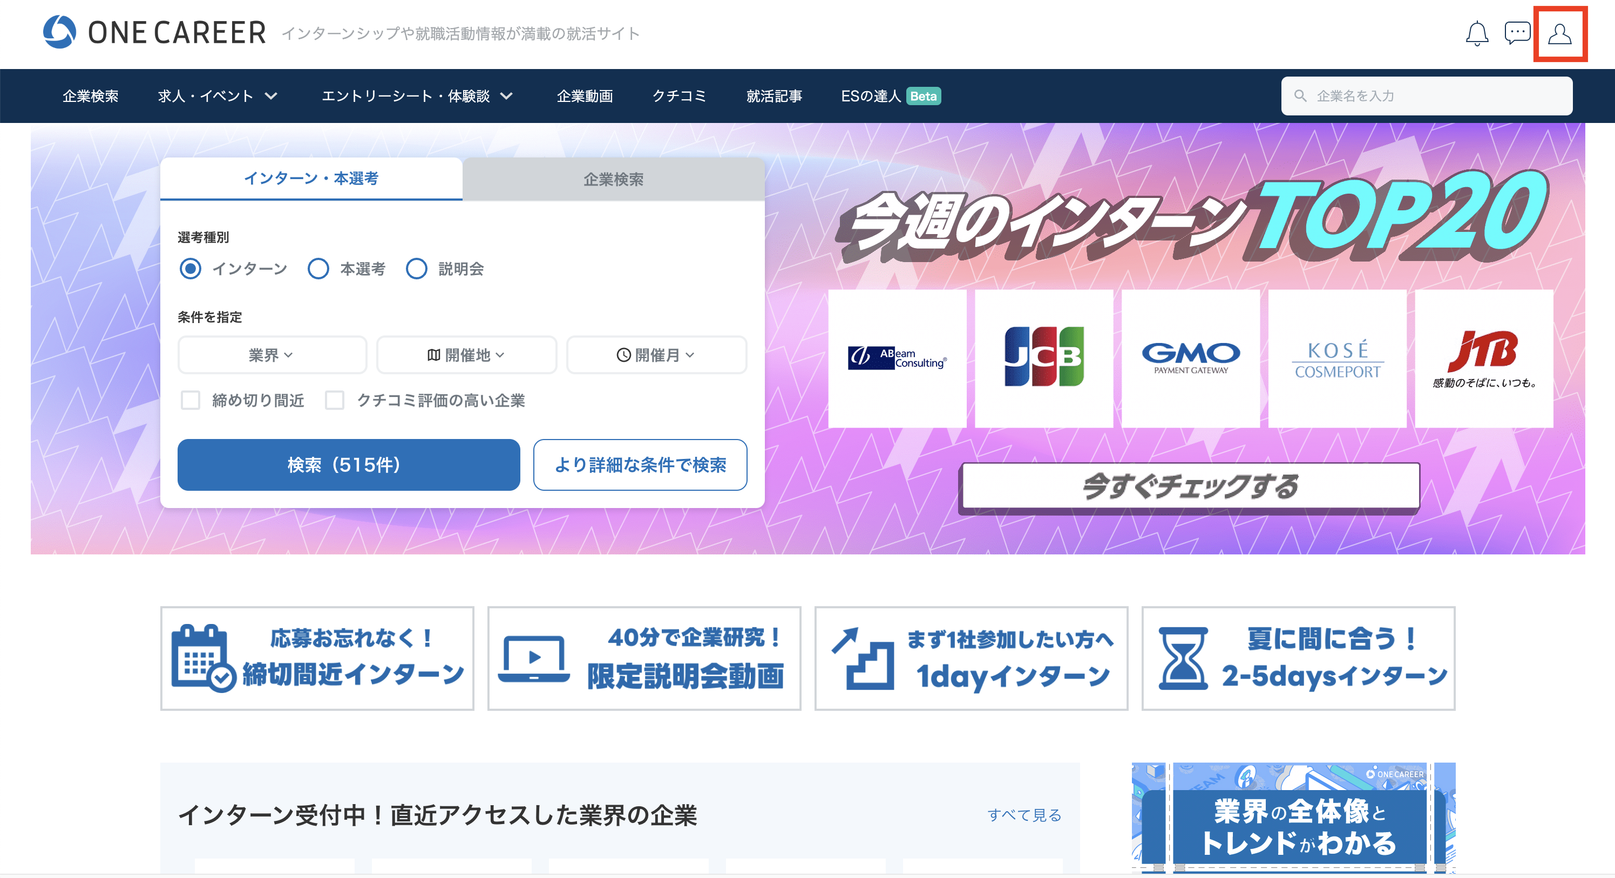This screenshot has height=878, width=1615.
Task: Open the 締切間近インターン calendar banner
Action: point(317,657)
